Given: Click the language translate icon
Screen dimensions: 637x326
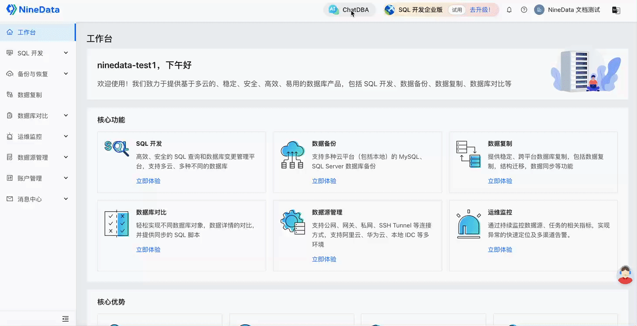Looking at the screenshot, I should tap(616, 10).
